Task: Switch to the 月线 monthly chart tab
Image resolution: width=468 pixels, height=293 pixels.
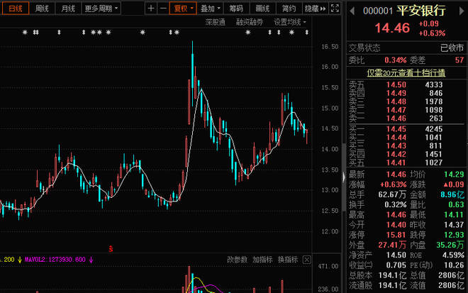Action: pos(68,9)
